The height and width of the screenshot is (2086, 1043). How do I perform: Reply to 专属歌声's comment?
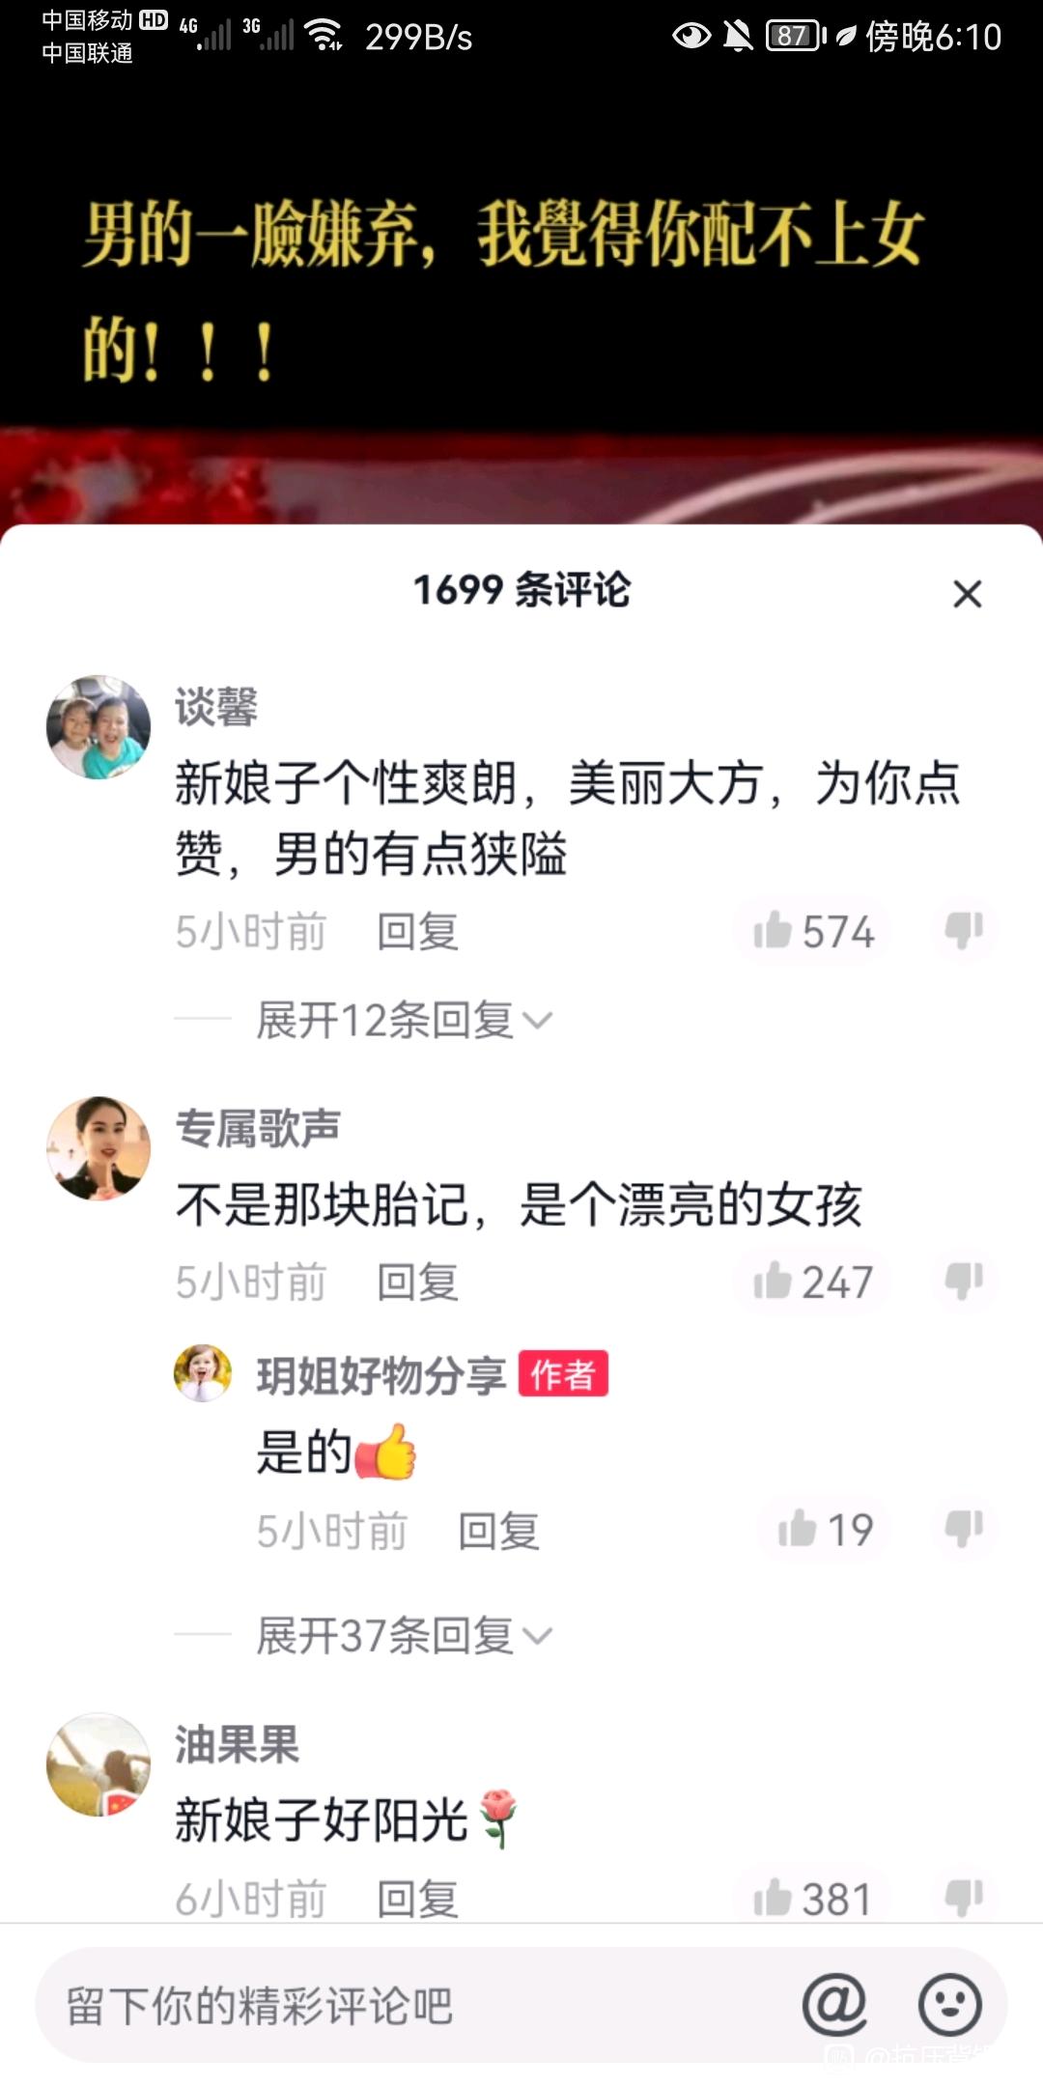(417, 1283)
